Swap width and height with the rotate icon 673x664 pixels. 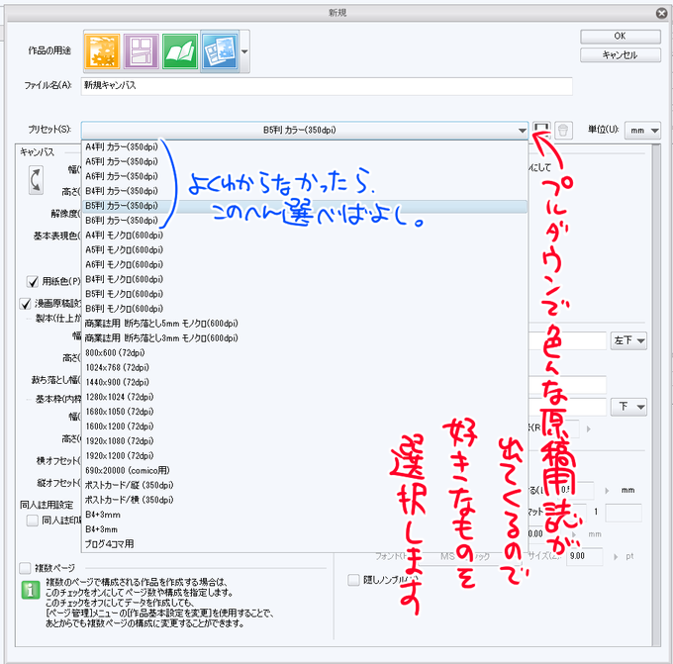pyautogui.click(x=36, y=180)
